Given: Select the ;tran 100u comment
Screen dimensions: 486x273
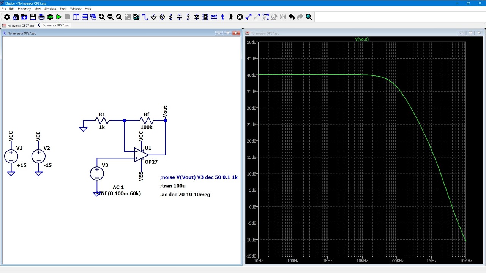Looking at the screenshot, I should [173, 186].
